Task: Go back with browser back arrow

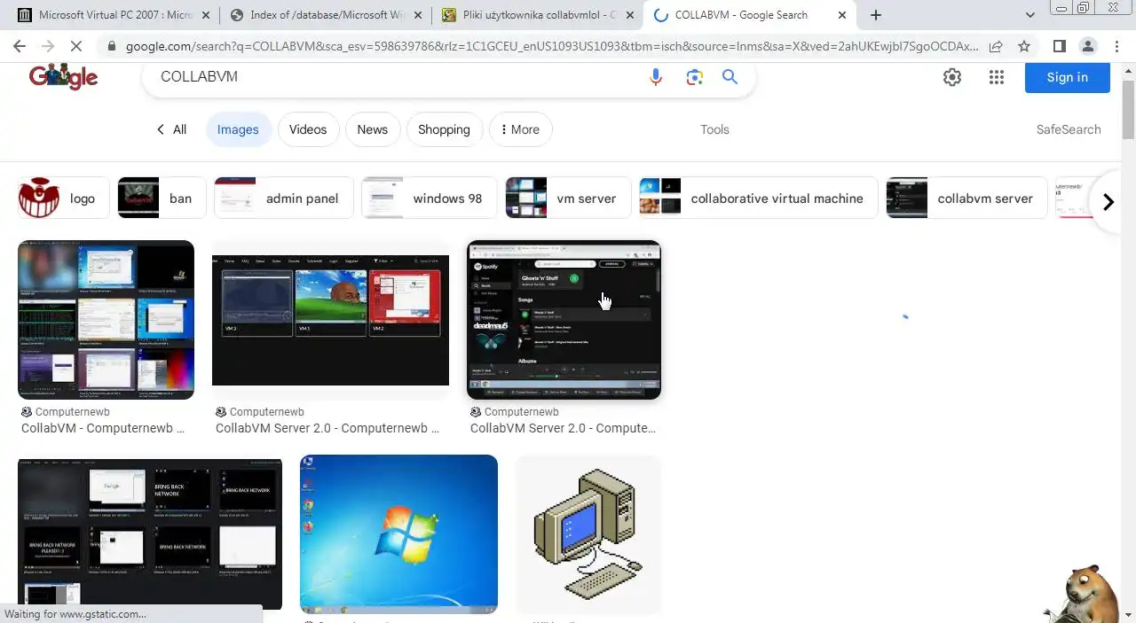Action: coord(20,46)
